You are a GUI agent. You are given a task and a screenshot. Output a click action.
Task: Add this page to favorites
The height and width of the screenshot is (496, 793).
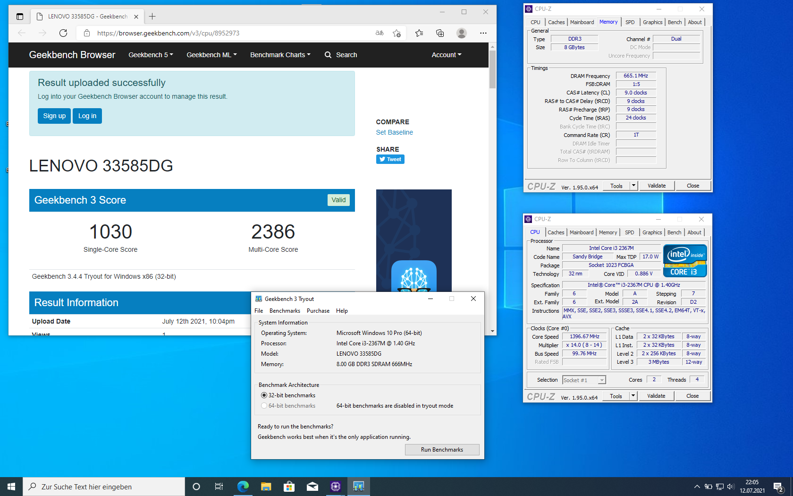(396, 33)
